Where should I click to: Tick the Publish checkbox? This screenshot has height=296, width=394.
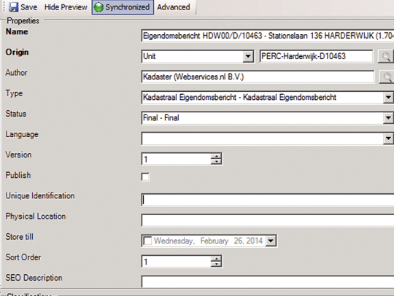tap(145, 176)
